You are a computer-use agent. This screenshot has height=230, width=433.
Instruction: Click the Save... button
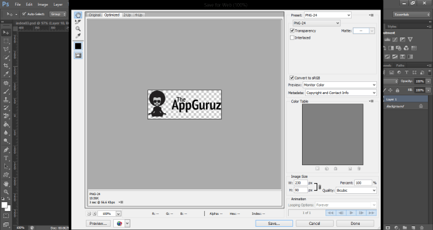pos(274,224)
